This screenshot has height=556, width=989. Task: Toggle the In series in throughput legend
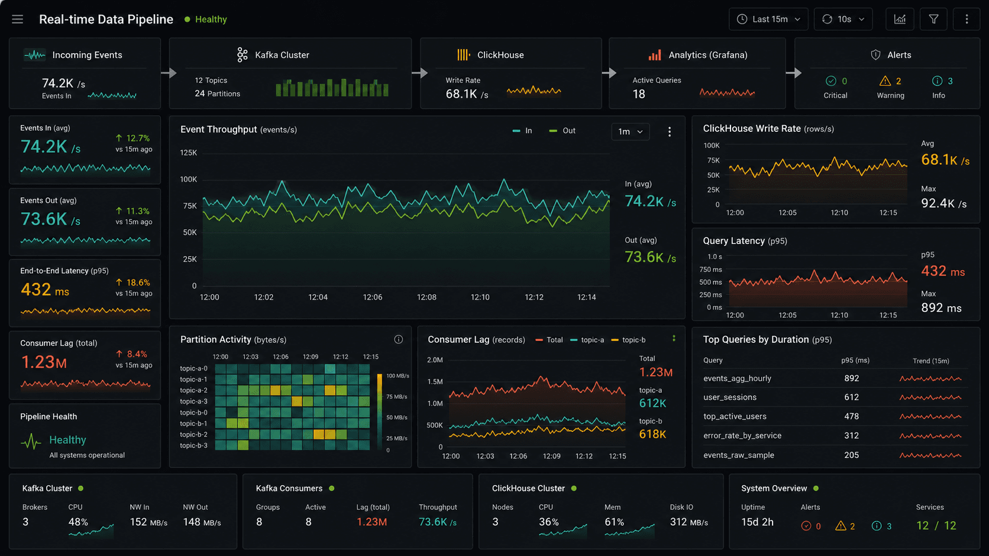522,131
